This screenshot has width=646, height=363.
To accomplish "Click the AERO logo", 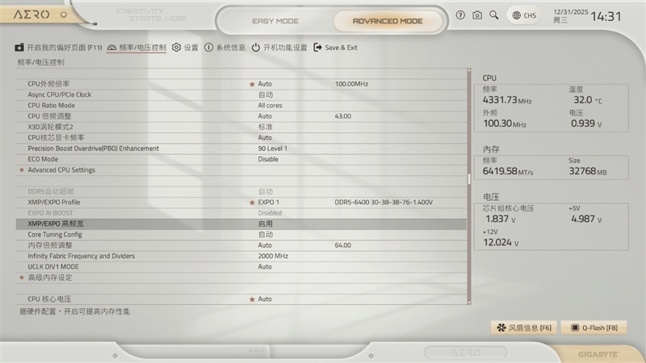I will pyautogui.click(x=31, y=15).
